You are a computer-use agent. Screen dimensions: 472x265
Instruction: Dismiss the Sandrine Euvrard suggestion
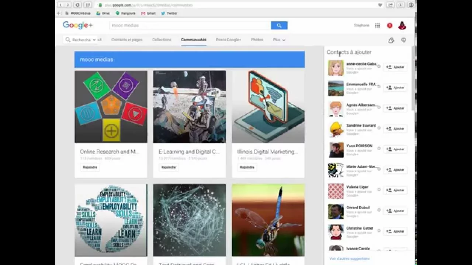(x=379, y=128)
